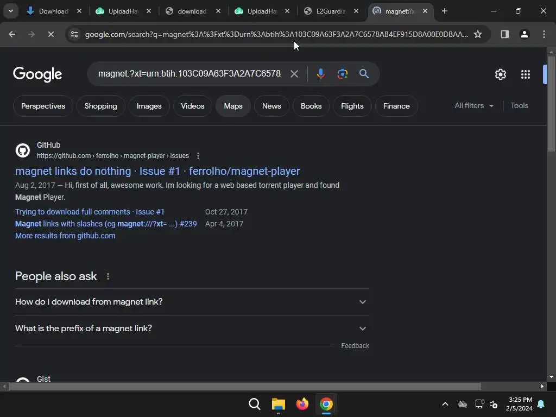This screenshot has height=417, width=556.
Task: Send Feedback on People also ask
Action: 355,346
